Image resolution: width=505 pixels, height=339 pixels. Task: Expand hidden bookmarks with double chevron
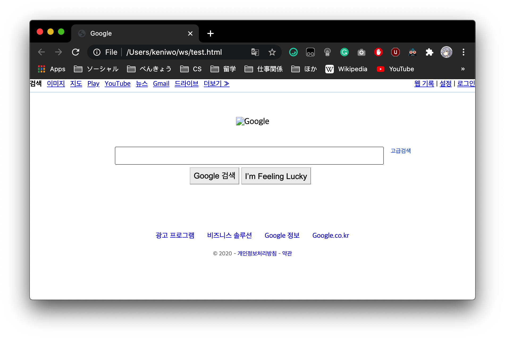coord(463,69)
